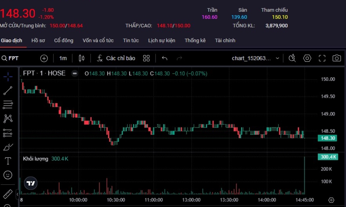Image resolution: width=346 pixels, height=207 pixels.
Task: Click the camera snapshot icon
Action: (336, 58)
